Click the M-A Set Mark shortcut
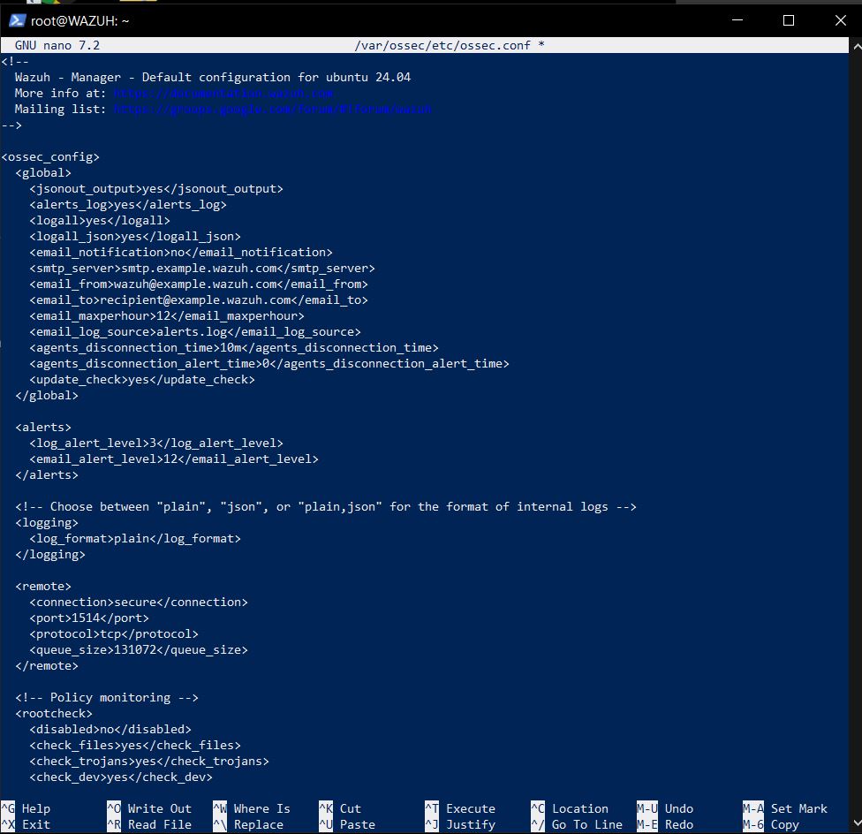The image size is (862, 834). 785,808
